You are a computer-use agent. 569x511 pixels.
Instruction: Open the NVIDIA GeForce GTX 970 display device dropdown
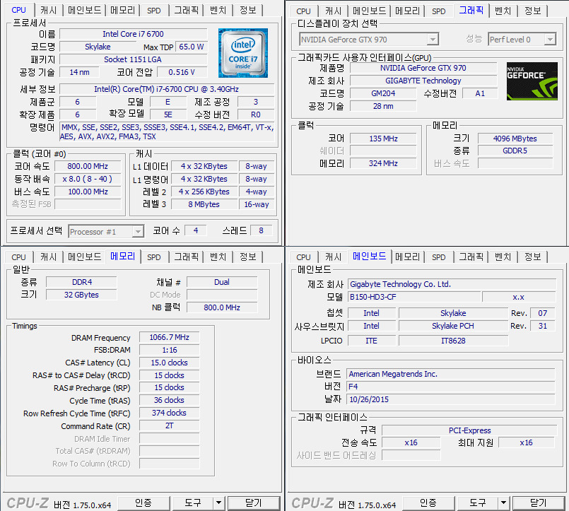(433, 40)
